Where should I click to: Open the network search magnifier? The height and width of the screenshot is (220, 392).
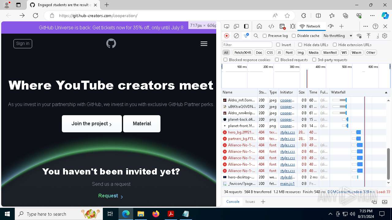tap(256, 36)
